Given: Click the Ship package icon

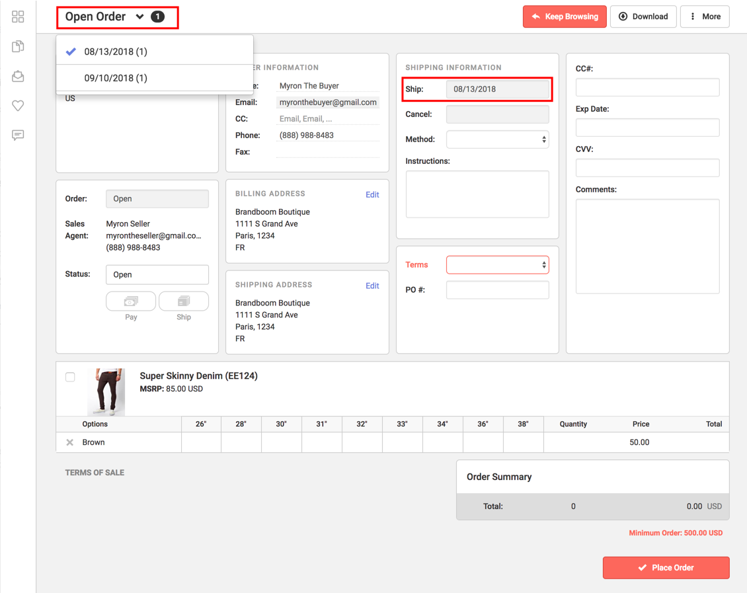Looking at the screenshot, I should click(x=184, y=301).
